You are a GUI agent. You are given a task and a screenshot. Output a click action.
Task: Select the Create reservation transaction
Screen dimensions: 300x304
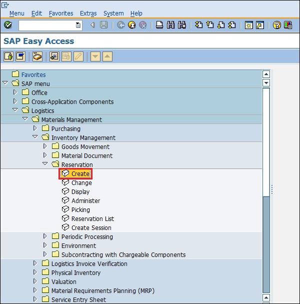pos(75,173)
